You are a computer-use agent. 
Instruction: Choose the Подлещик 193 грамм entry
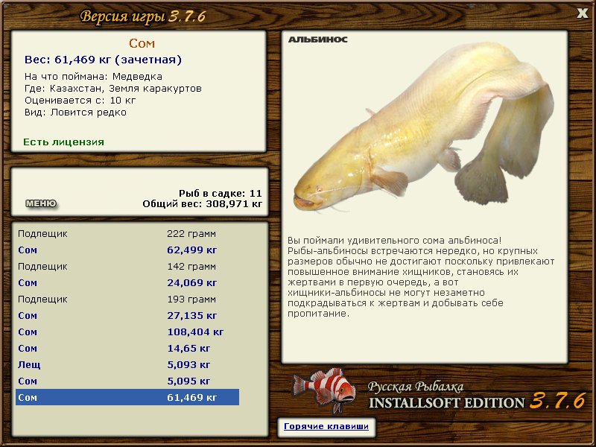pyautogui.click(x=127, y=299)
